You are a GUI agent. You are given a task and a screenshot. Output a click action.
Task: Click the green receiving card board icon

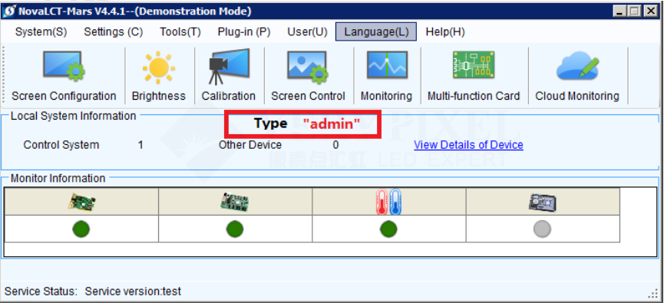pos(235,203)
